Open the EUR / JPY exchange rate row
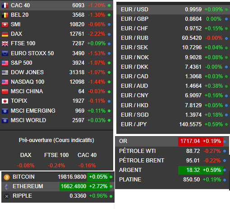 173,124
